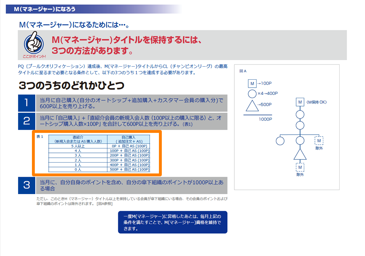Select the blue number 3 box
Screen dimensions: 365x256
click(x=26, y=185)
